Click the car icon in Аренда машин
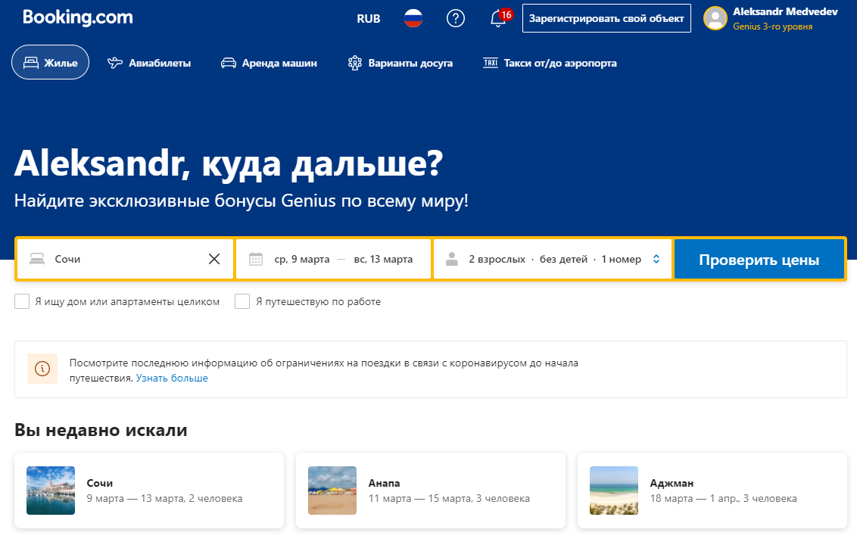Viewport: 857px width, 542px height. click(x=229, y=63)
